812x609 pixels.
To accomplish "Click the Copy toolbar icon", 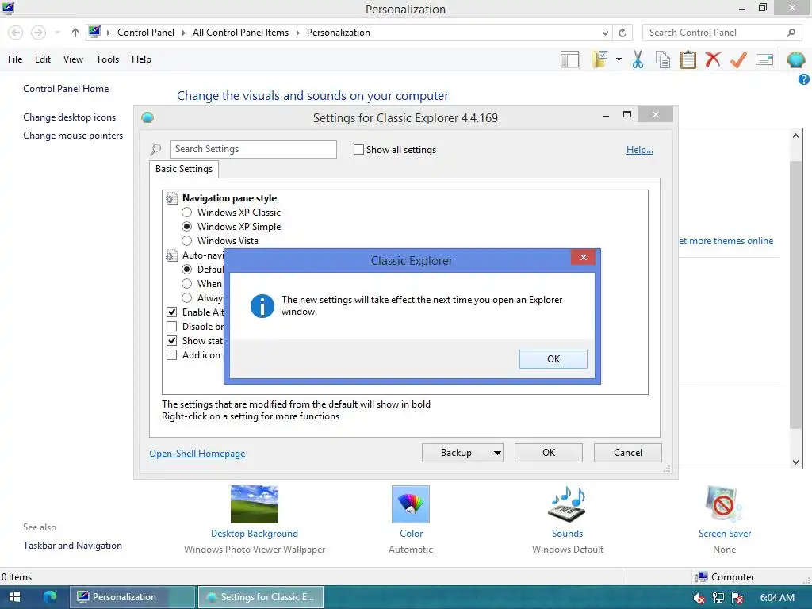I will click(662, 59).
